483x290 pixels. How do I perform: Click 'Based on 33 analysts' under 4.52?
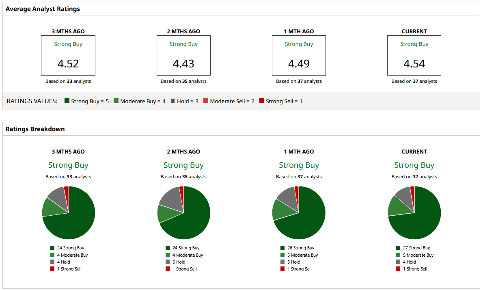(x=68, y=81)
